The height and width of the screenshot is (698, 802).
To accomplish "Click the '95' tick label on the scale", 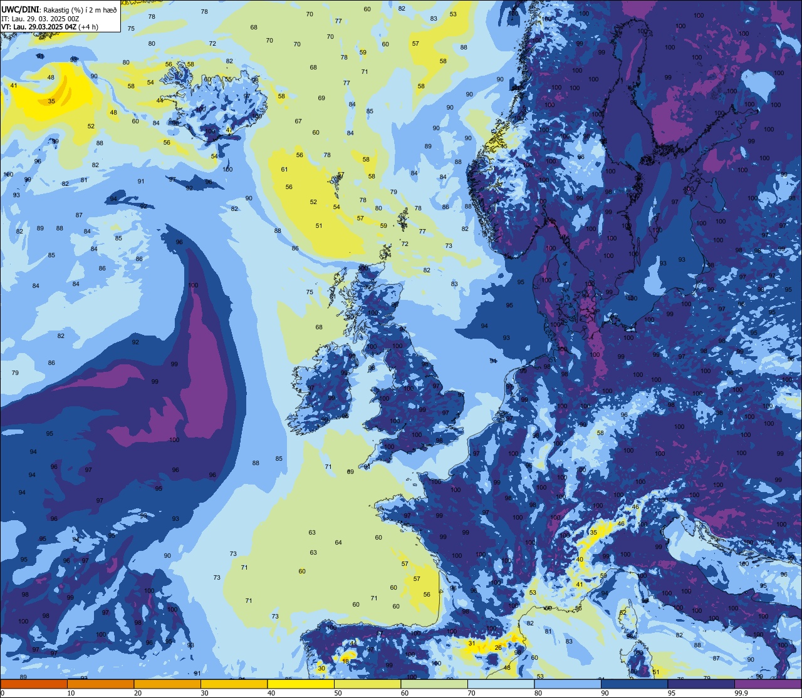I will [x=672, y=693].
